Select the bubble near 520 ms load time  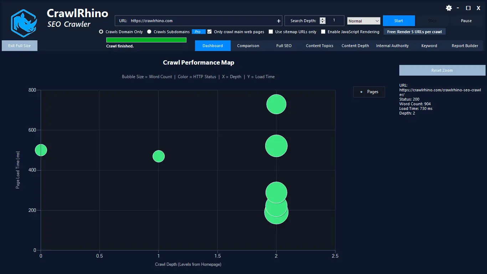click(x=276, y=146)
